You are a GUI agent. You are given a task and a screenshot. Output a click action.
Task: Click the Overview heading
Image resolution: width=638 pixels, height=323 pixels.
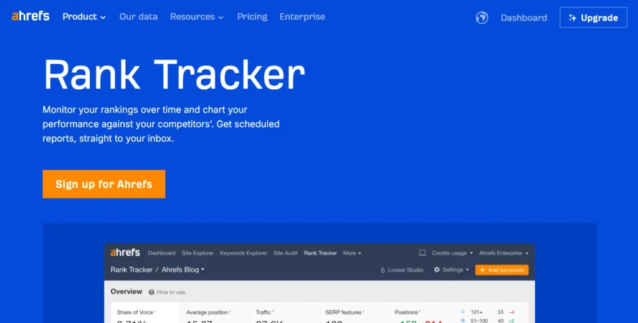126,292
